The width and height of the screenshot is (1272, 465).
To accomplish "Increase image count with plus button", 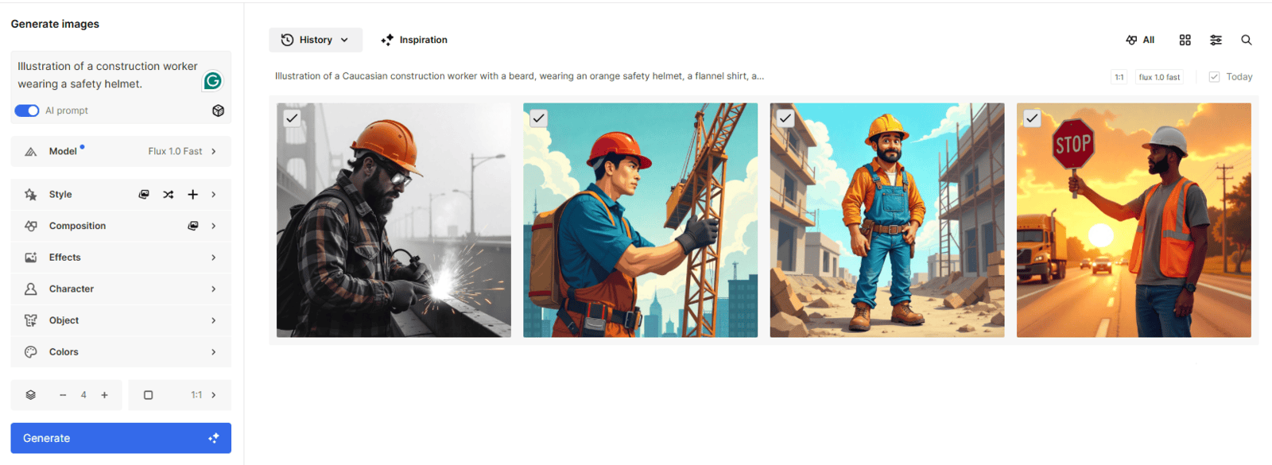I will tap(104, 395).
